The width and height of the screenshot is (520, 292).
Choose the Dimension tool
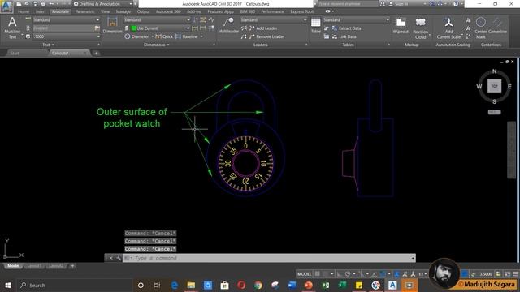pos(112,25)
